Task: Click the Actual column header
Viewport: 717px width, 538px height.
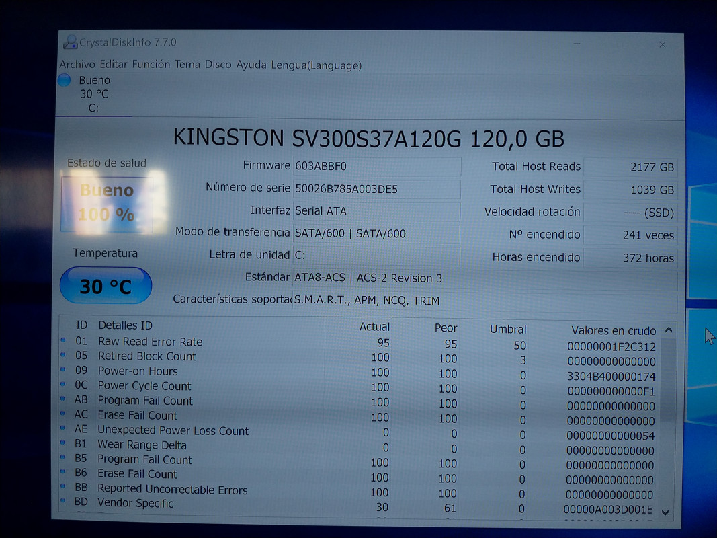Action: pos(374,327)
